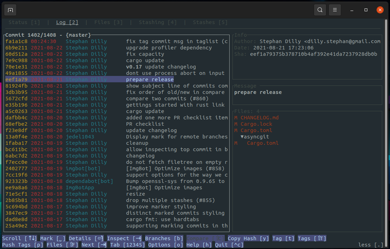
Task: Click the disabled Compare command
Action: point(206,238)
